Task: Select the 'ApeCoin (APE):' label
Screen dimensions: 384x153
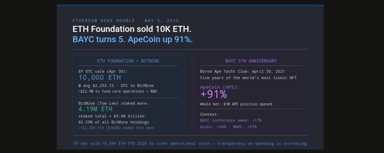Action: tap(220, 87)
